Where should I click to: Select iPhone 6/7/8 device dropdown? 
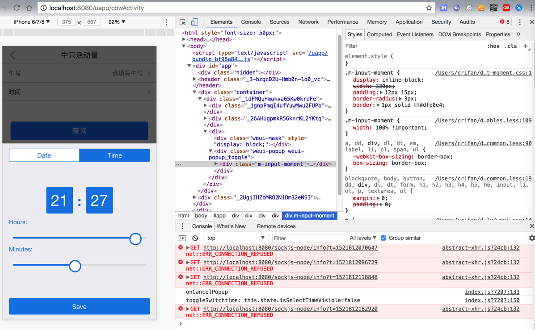coord(32,22)
